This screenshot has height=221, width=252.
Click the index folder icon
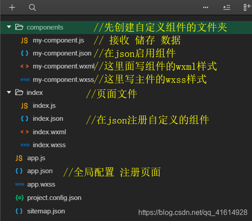[19, 92]
